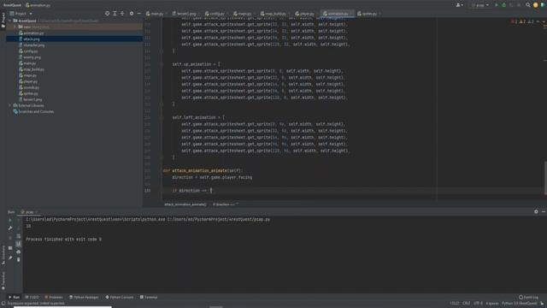Open the config.py editor tab
Viewport: 547px width, 308px height.
point(215,14)
